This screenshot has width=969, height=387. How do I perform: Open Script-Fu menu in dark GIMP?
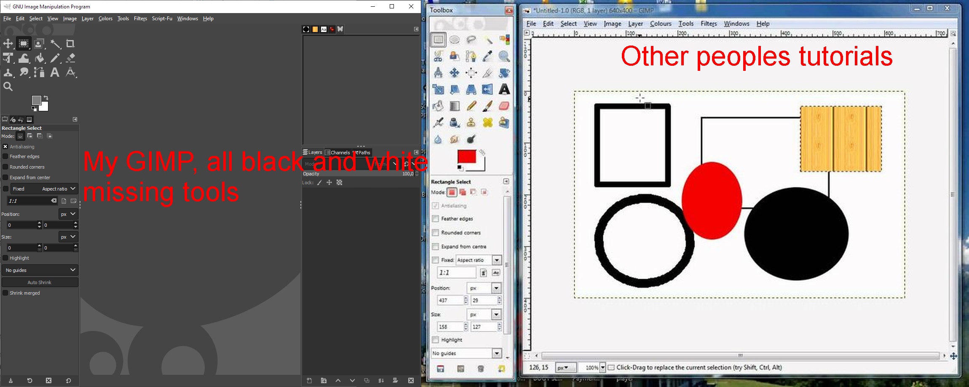coord(162,19)
